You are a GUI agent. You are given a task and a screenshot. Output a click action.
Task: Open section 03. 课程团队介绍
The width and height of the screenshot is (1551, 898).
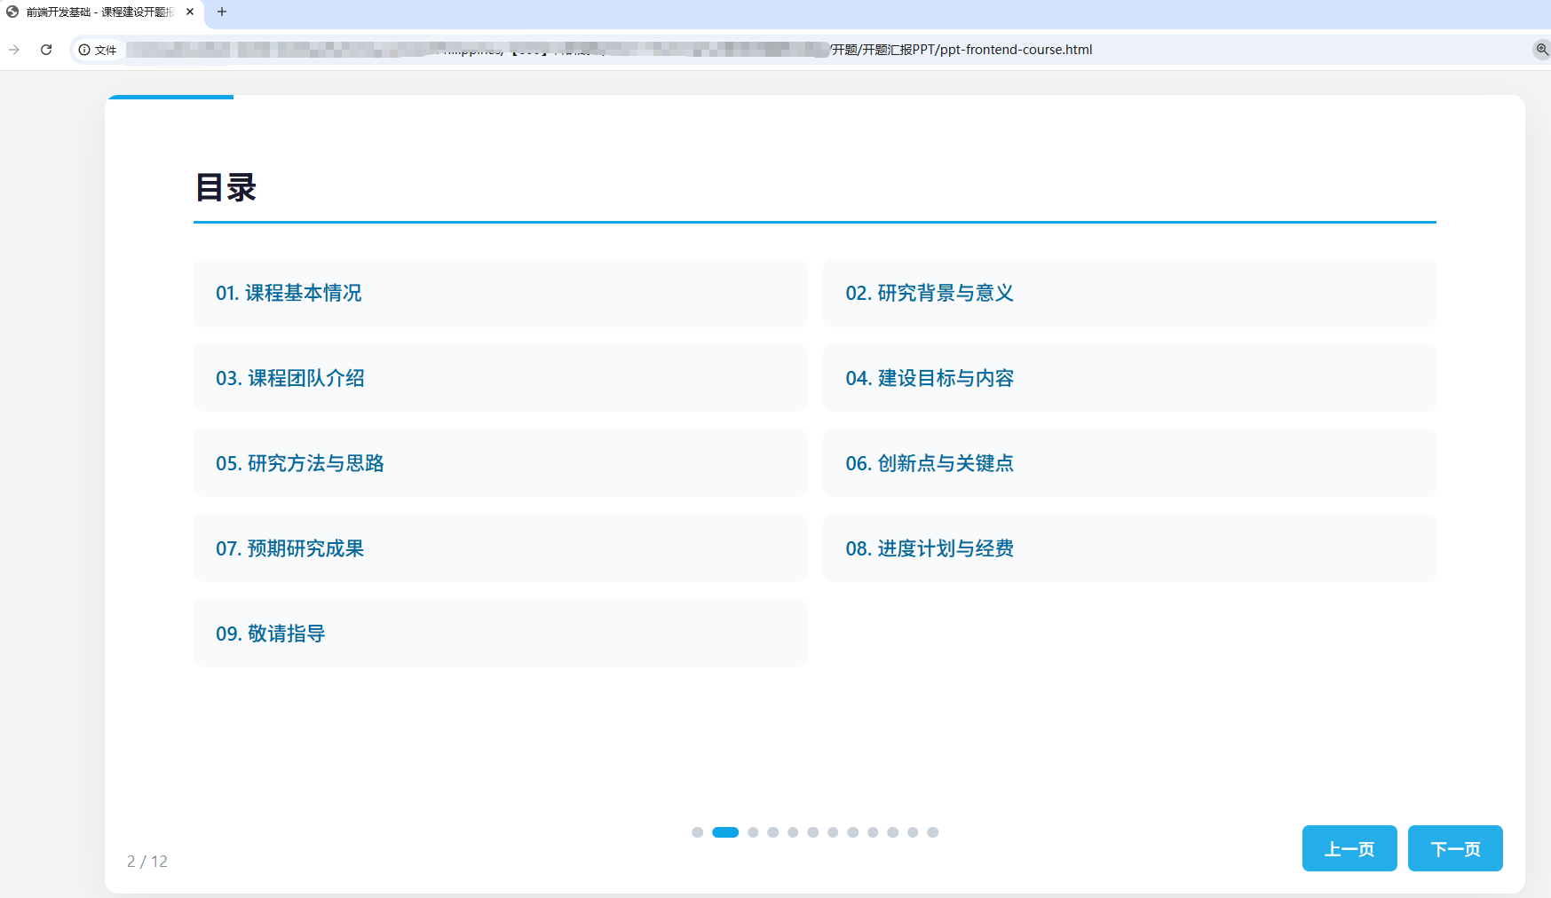[500, 378]
